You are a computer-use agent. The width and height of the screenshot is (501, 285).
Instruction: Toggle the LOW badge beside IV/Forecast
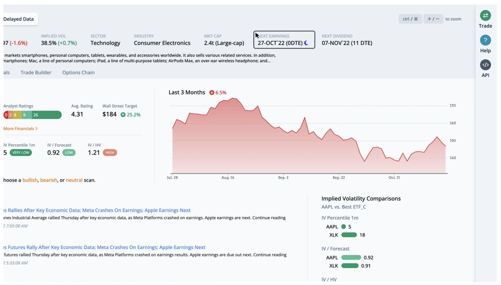(x=68, y=153)
